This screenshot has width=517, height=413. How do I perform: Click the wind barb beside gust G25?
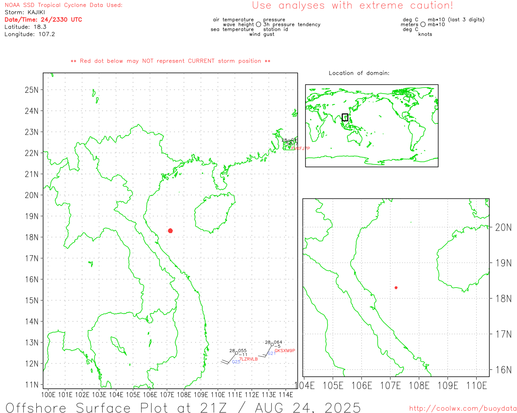point(228,359)
